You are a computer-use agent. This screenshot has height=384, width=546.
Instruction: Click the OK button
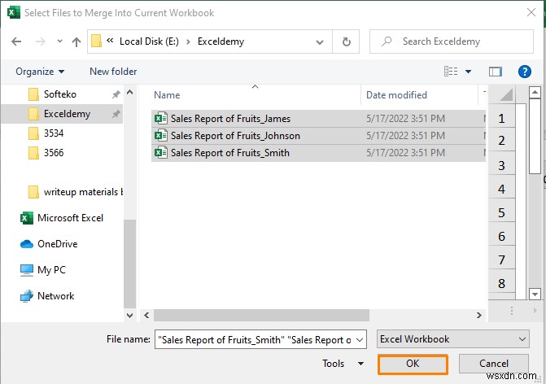(x=413, y=364)
